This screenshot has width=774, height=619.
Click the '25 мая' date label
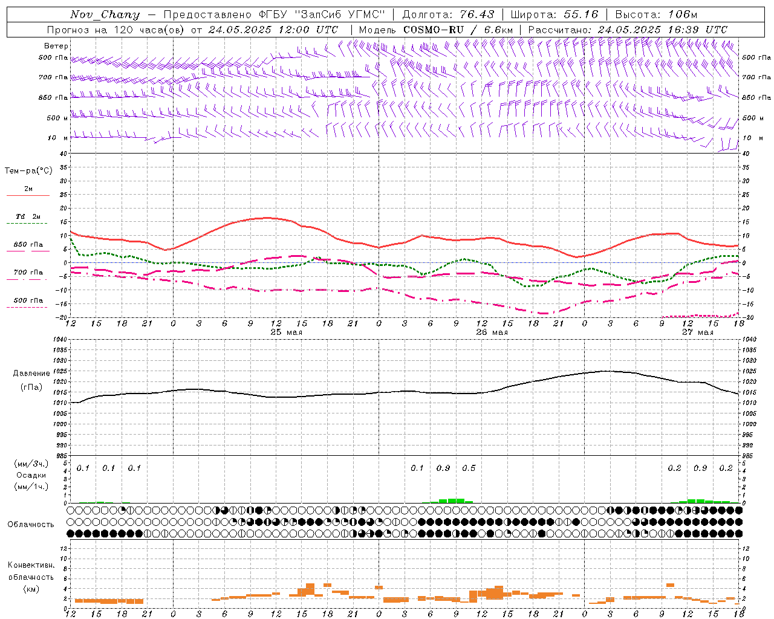point(286,333)
